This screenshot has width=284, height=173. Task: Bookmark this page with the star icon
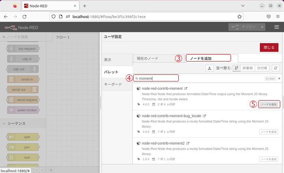coord(240,17)
